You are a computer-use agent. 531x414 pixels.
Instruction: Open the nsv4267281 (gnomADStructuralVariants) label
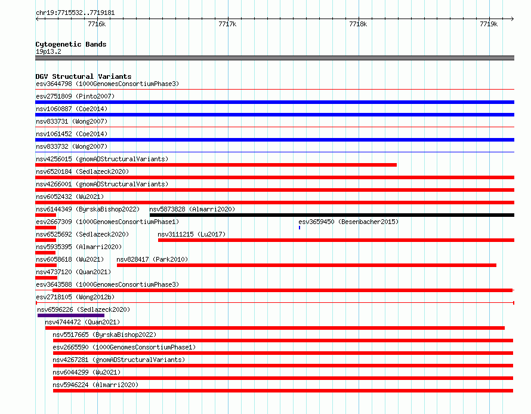[x=119, y=360]
